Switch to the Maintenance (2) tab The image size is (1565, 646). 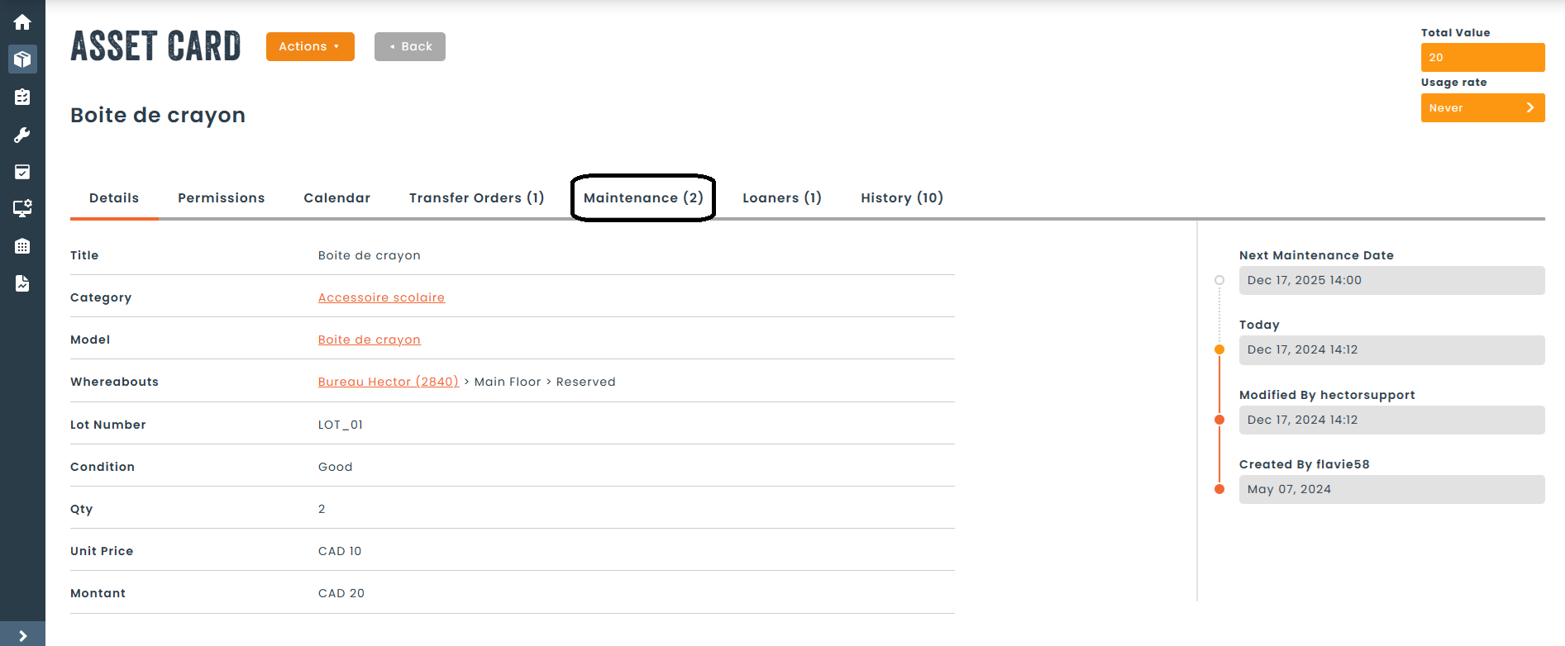coord(643,197)
